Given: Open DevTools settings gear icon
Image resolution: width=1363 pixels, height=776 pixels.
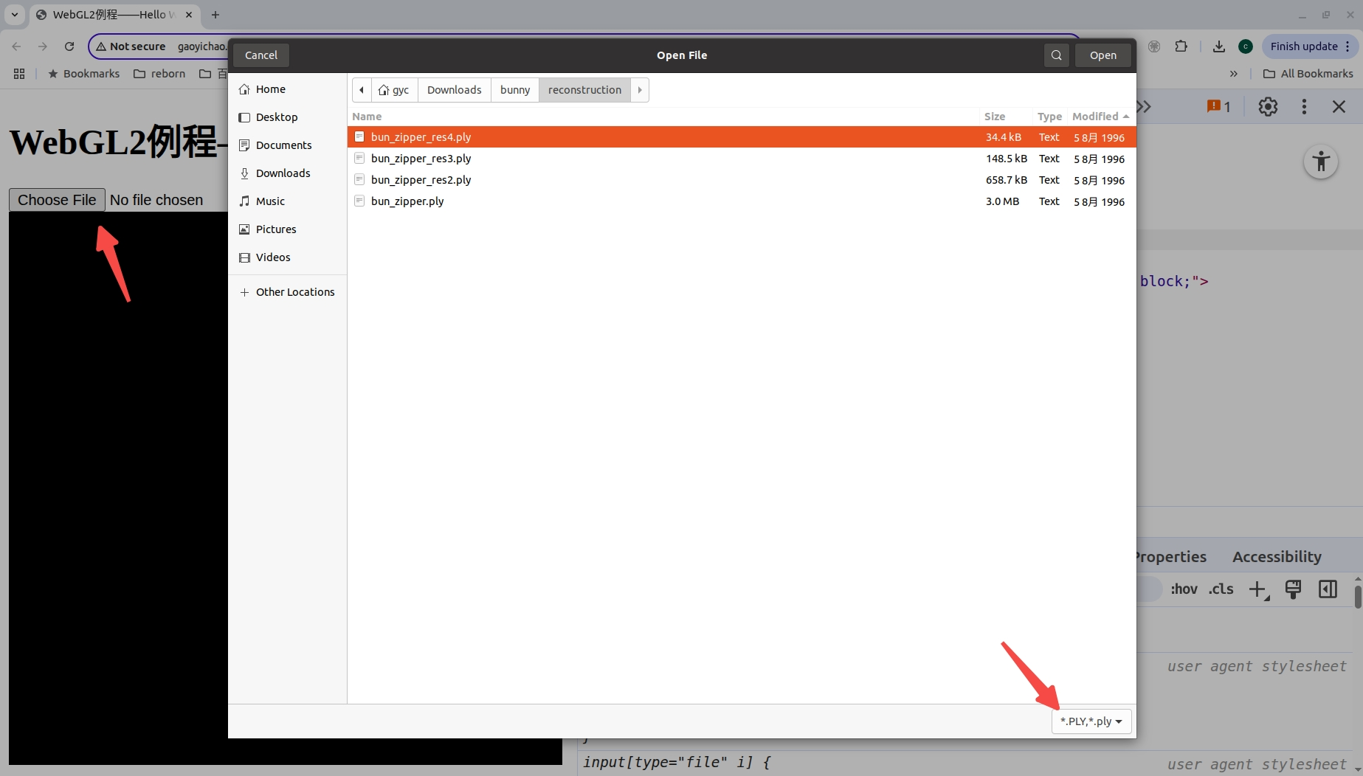Looking at the screenshot, I should click(x=1268, y=107).
